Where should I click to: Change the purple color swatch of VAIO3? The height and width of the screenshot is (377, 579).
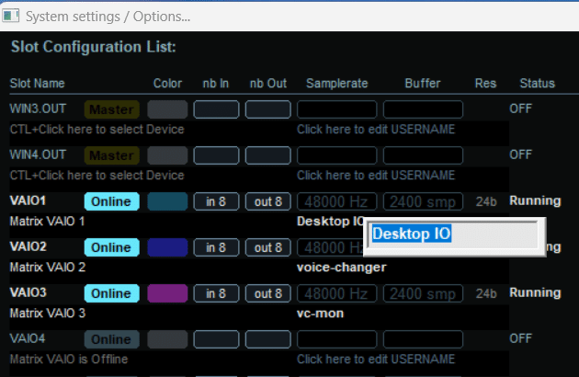167,293
